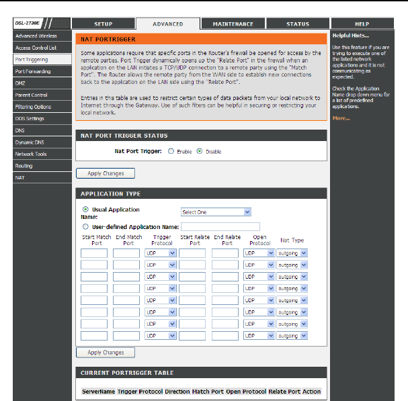Open first row Open Protocol dropdown

coord(259,253)
